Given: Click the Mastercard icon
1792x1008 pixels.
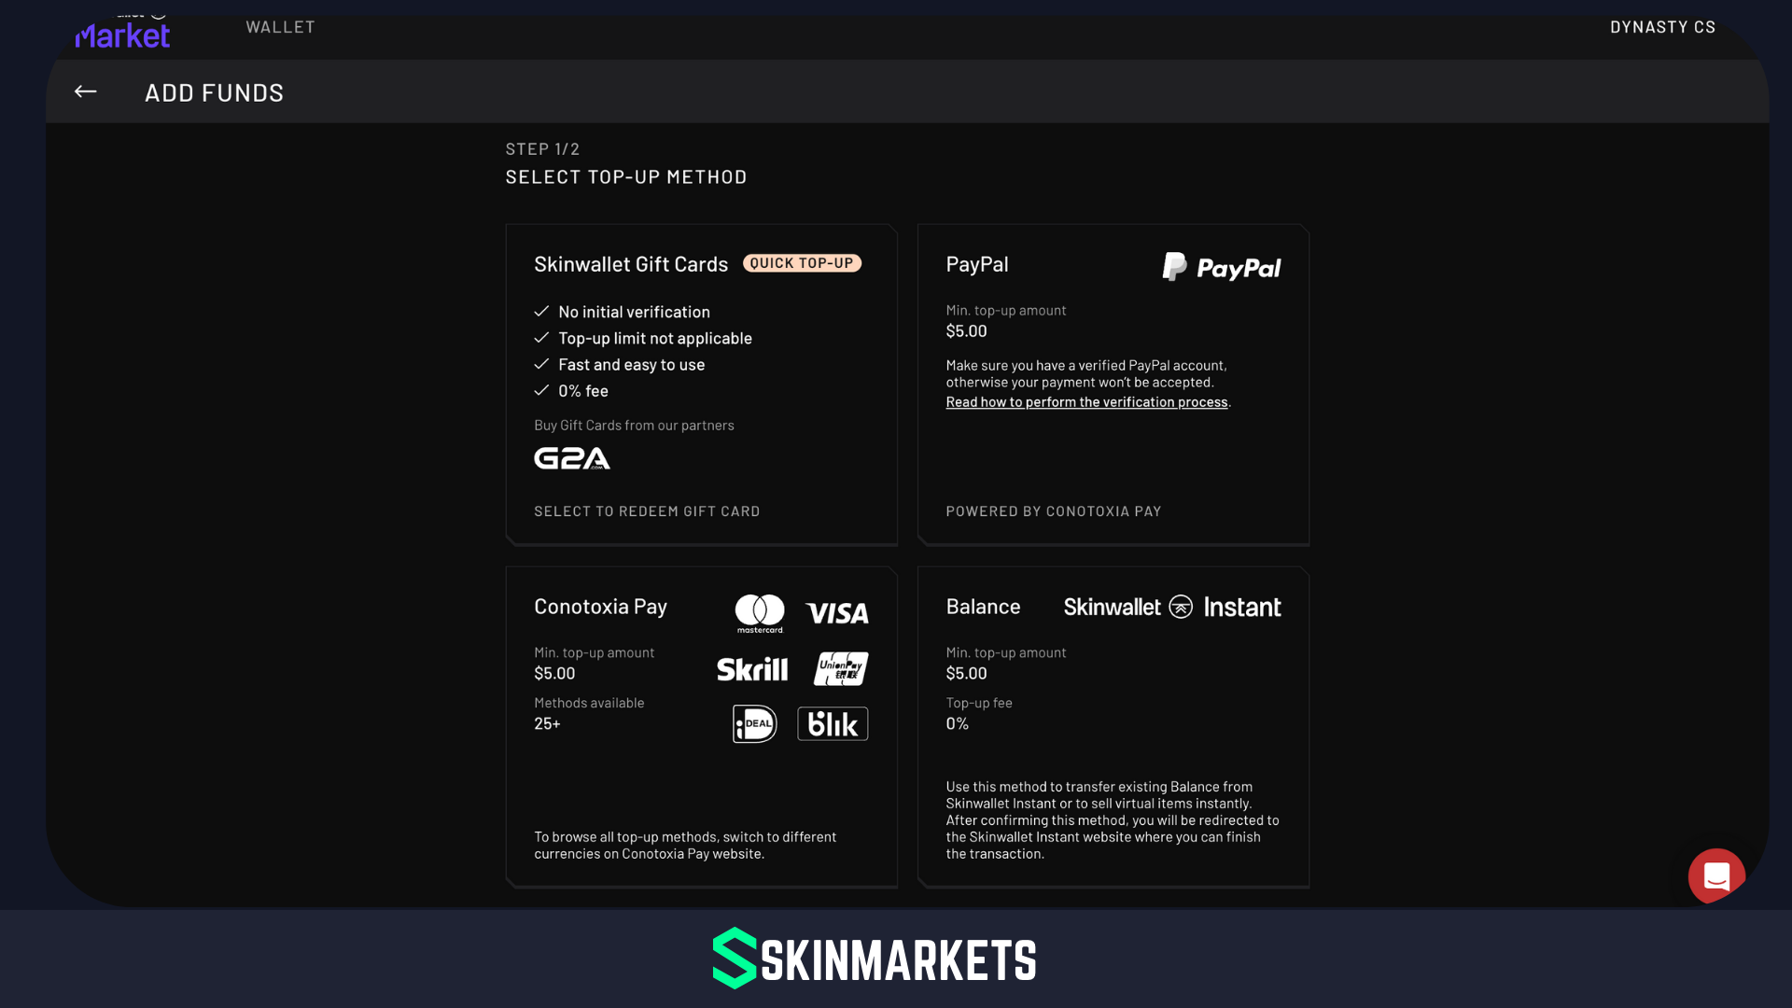Looking at the screenshot, I should pos(759,613).
